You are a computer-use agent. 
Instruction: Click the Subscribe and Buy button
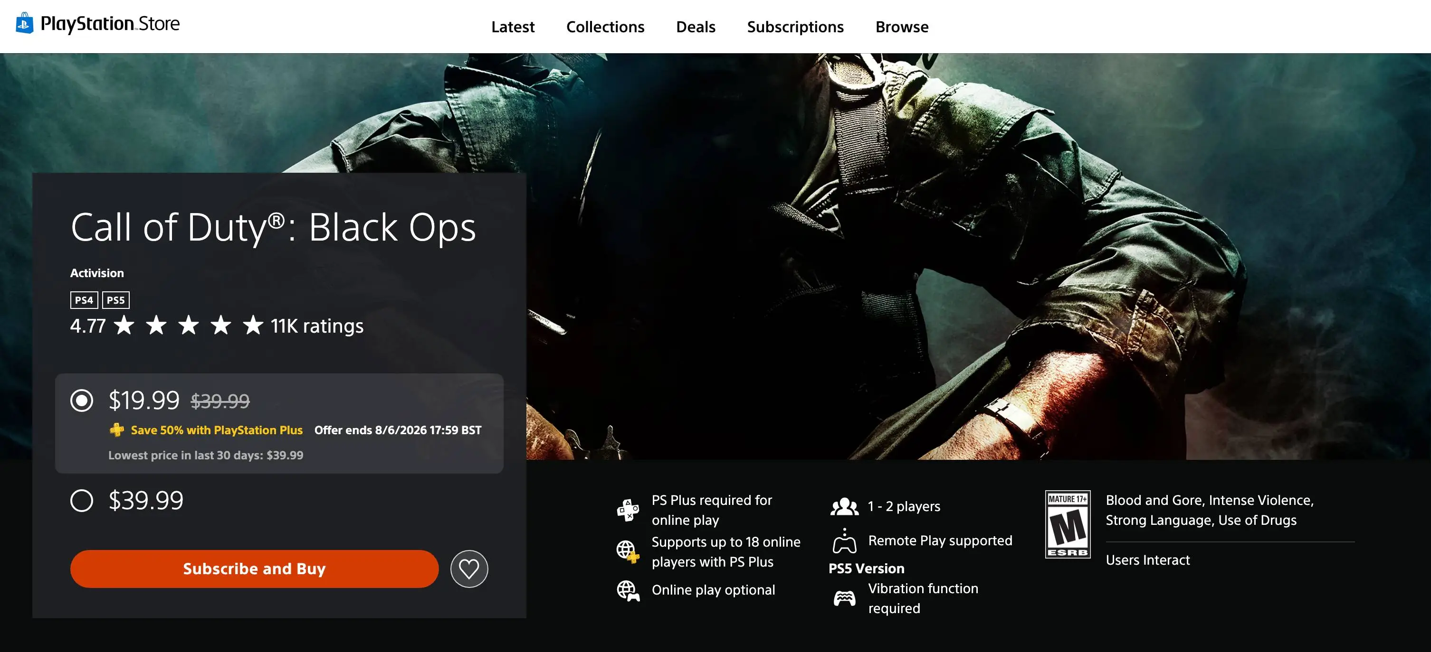coord(255,569)
